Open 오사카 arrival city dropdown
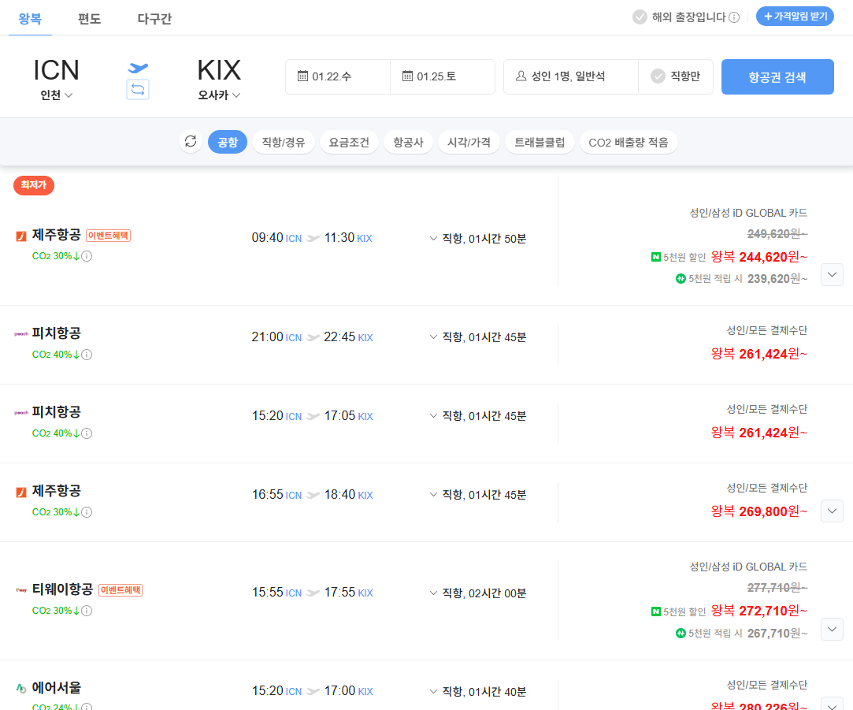 [219, 95]
